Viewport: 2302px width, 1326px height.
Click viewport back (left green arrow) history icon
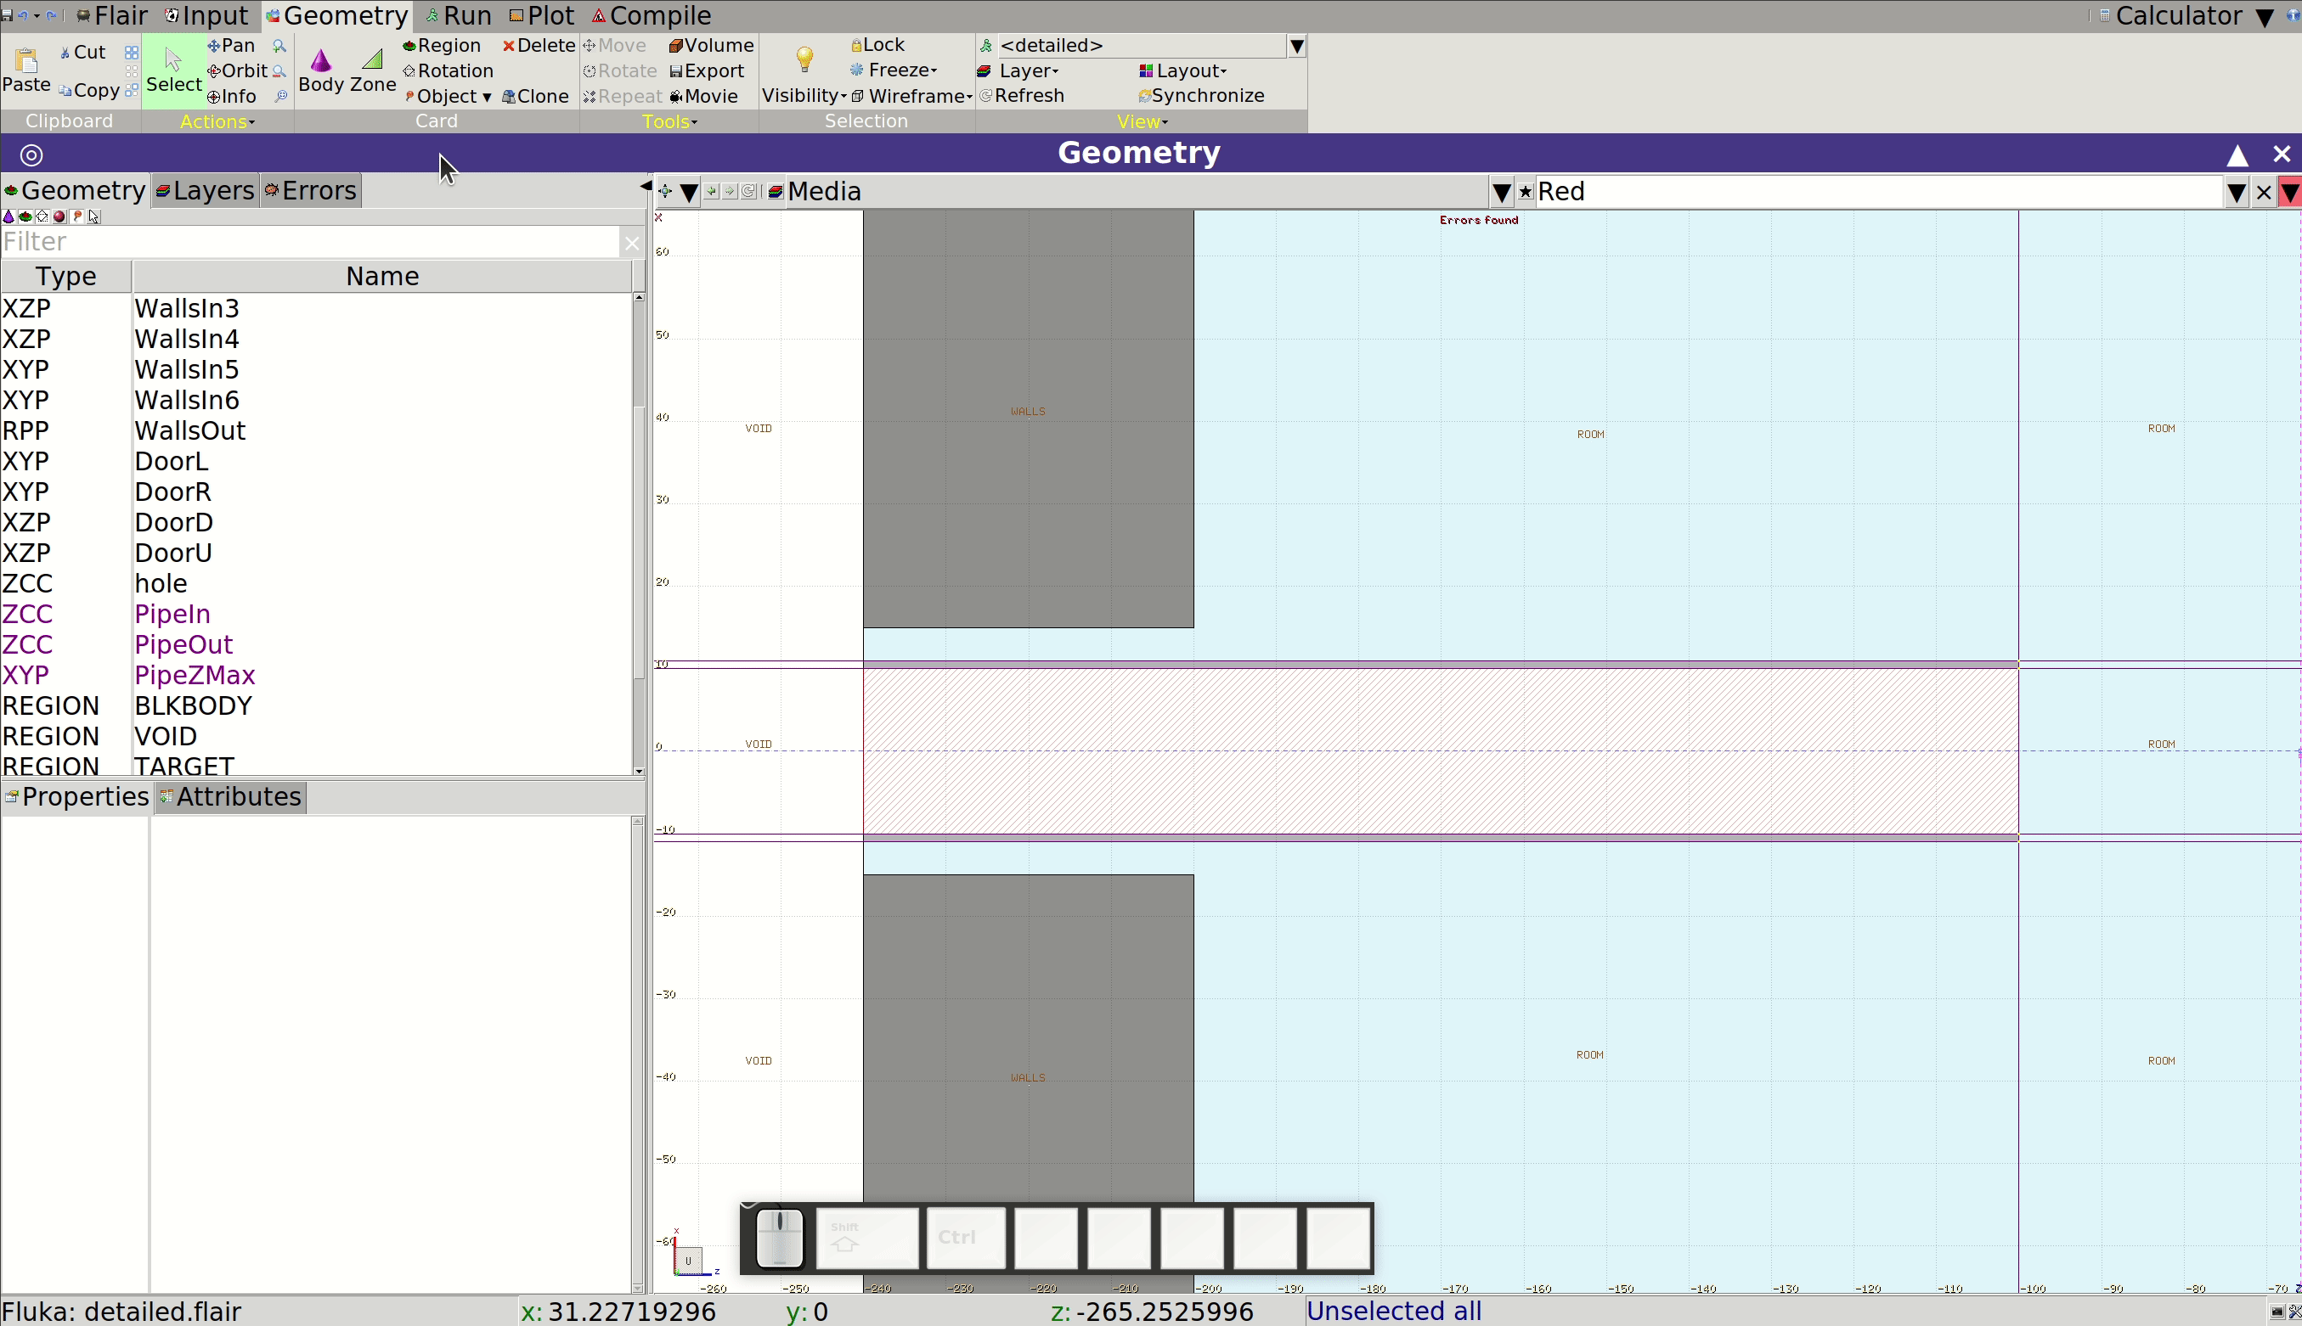click(x=711, y=191)
